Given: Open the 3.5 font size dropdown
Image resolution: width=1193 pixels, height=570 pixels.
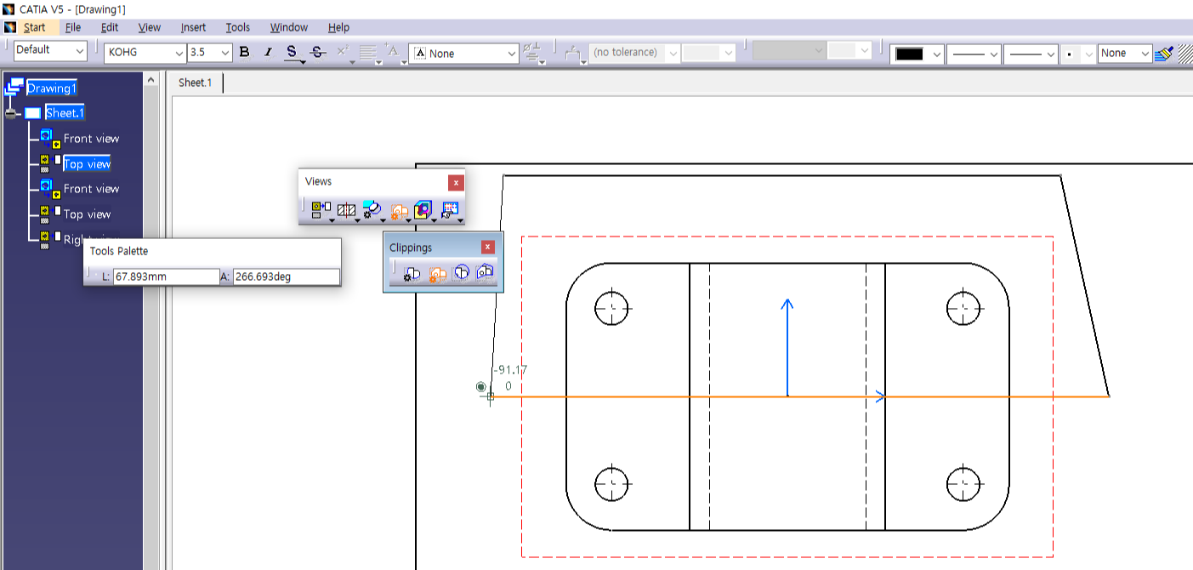Looking at the screenshot, I should (x=210, y=53).
